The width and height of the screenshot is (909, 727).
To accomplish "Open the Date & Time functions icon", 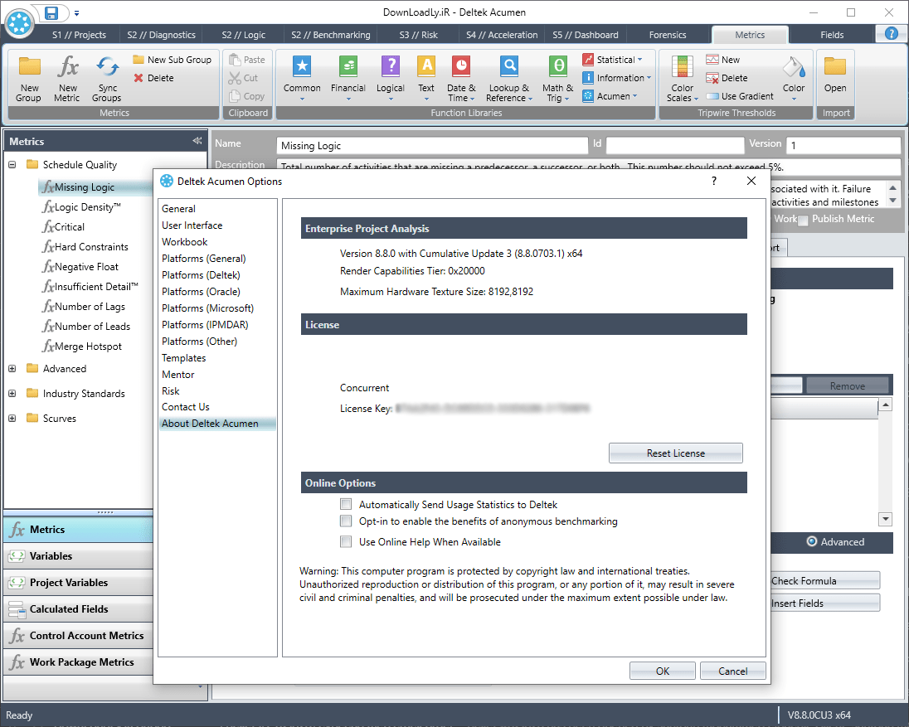I will click(x=461, y=68).
